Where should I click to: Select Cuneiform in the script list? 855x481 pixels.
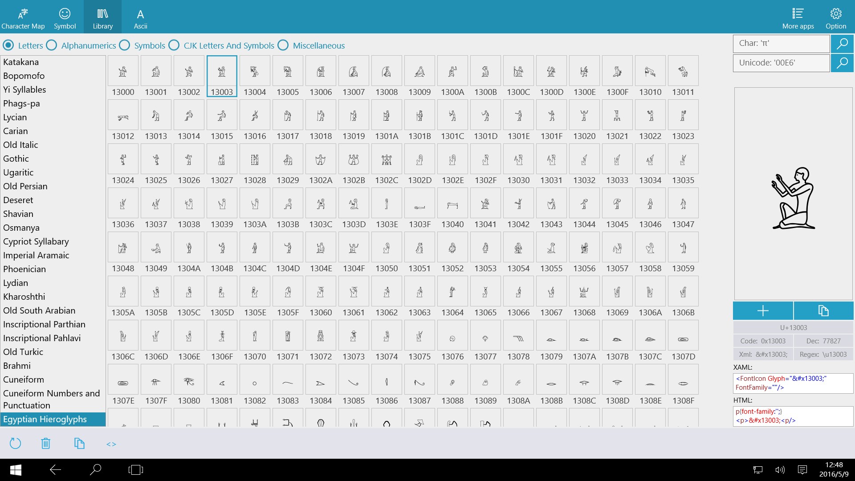pyautogui.click(x=24, y=379)
